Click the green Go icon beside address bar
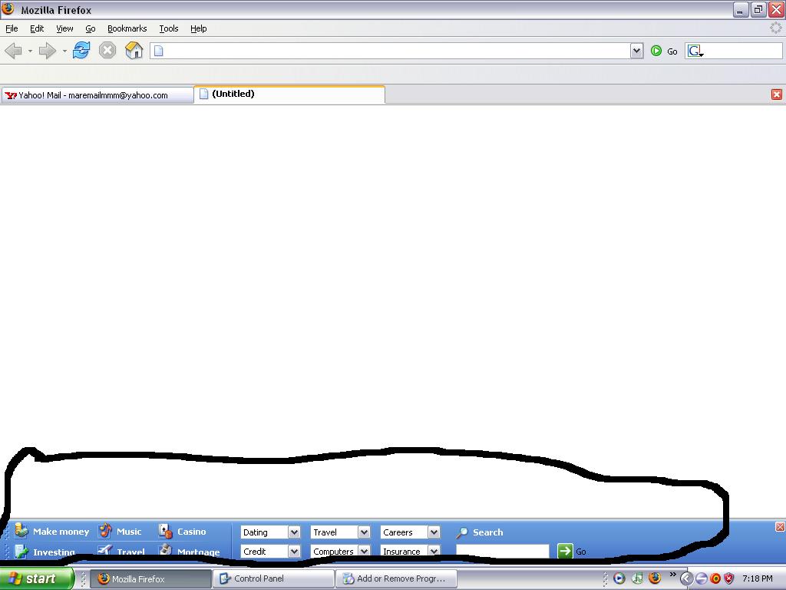This screenshot has width=786, height=590. pyautogui.click(x=656, y=51)
